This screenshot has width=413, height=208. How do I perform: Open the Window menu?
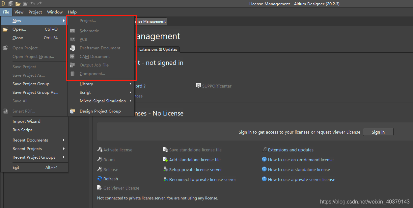(x=55, y=12)
